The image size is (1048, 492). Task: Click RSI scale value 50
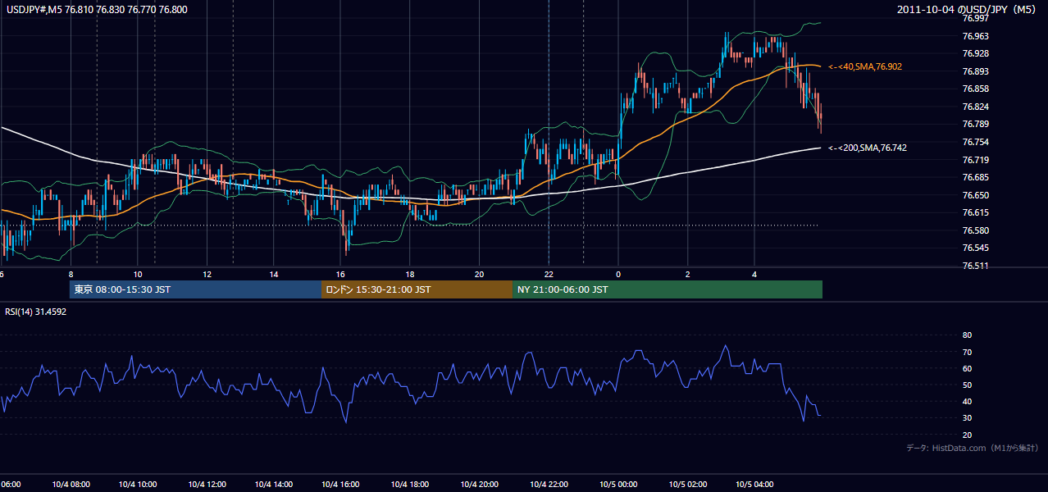(x=967, y=385)
